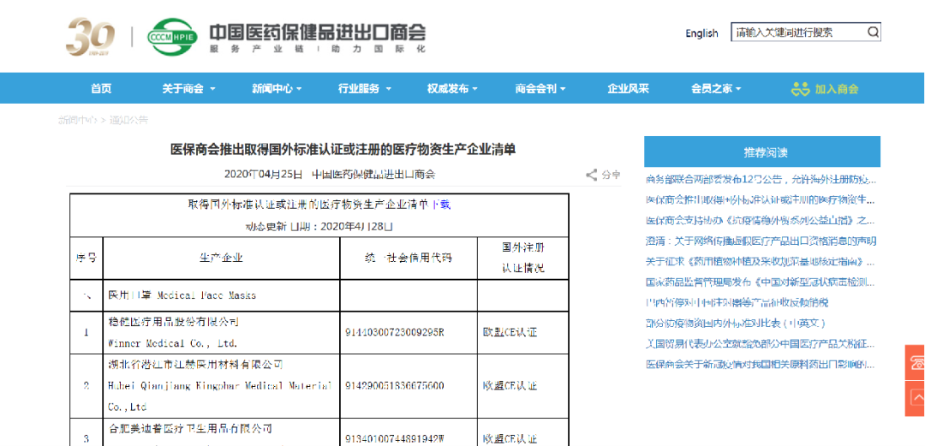This screenshot has height=446, width=925.
Task: Open article 医保商会支持协办抗疫情急外贸系列公益直播
Action: tap(761, 220)
